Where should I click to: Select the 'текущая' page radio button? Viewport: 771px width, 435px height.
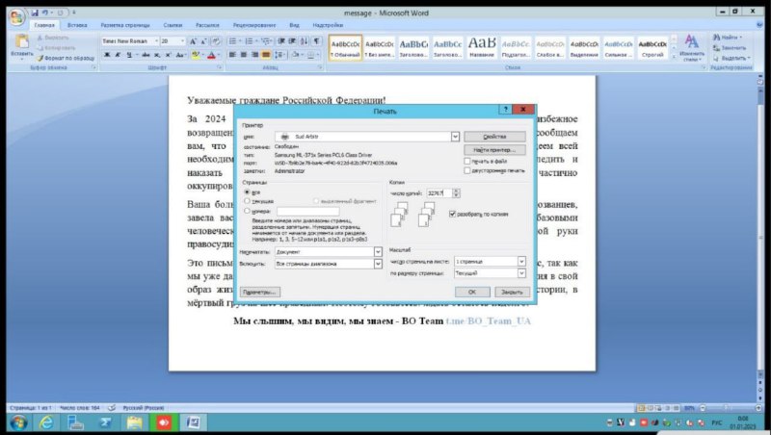point(248,201)
